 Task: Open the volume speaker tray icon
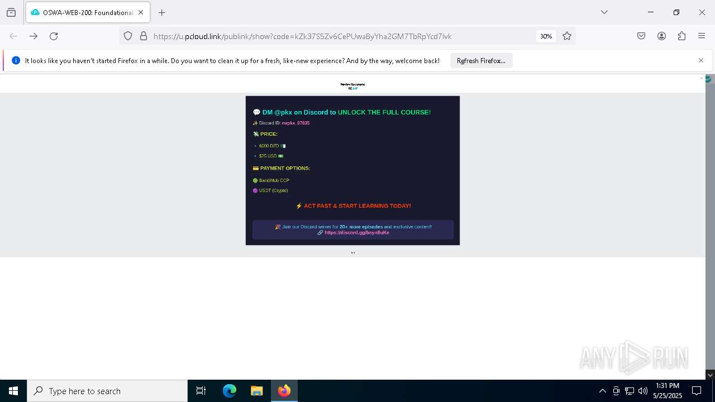642,391
